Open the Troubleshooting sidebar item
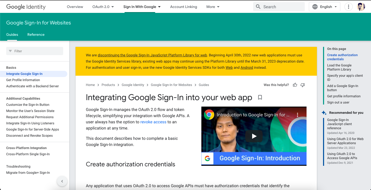 click(18, 167)
